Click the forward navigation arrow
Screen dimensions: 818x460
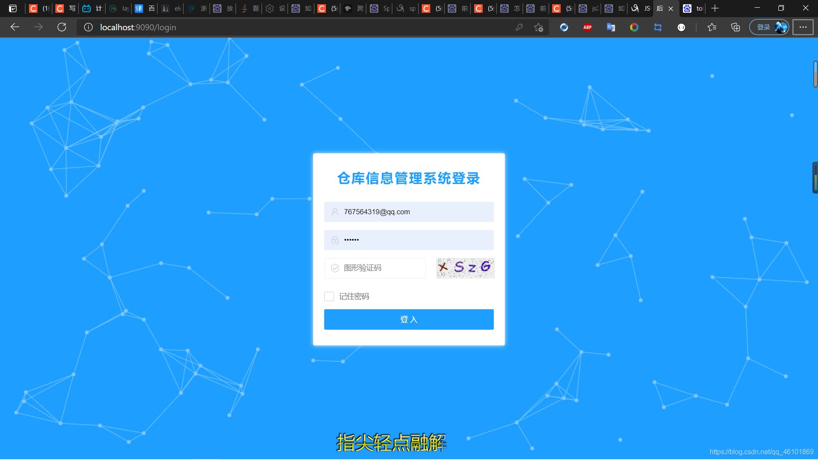[38, 27]
